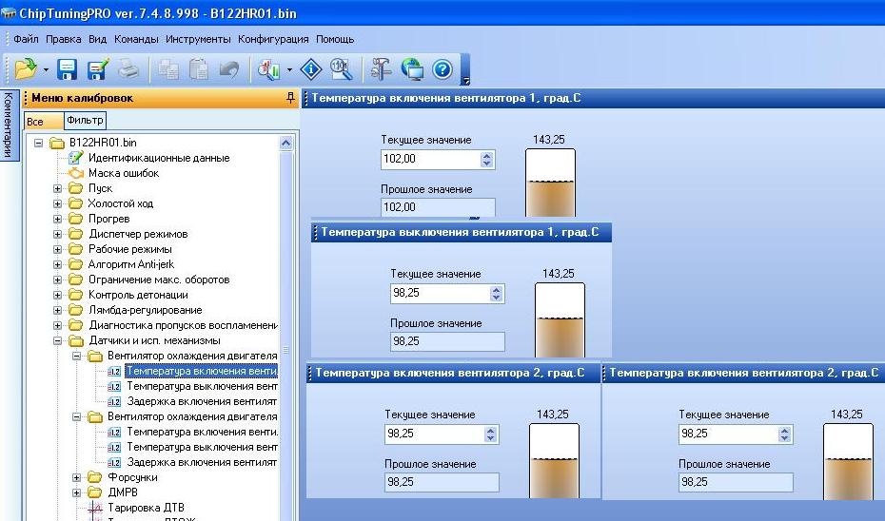Click the Прогрев folder icon
Image resolution: width=885 pixels, height=521 pixels.
(x=75, y=219)
